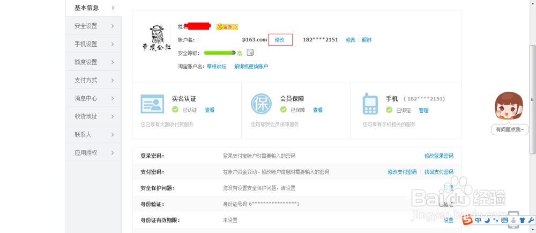Open the 消息中心 sidebar item
The width and height of the screenshot is (536, 233).
click(94, 99)
